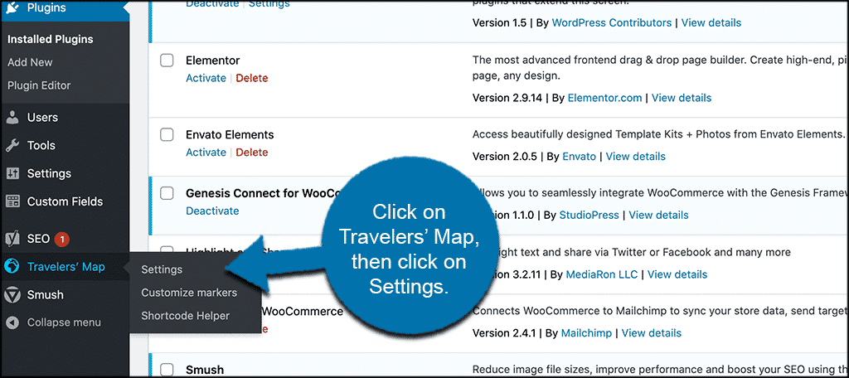Activate the Elementor plugin

pos(206,78)
